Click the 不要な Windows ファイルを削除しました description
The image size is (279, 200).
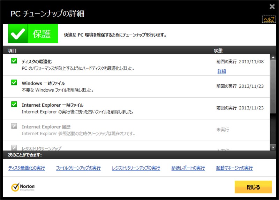(58, 90)
